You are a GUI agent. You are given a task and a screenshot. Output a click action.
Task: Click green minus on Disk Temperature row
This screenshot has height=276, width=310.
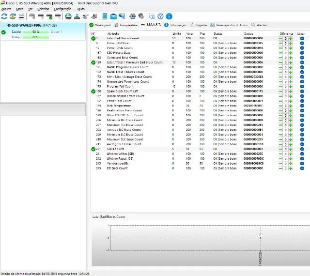point(280,106)
